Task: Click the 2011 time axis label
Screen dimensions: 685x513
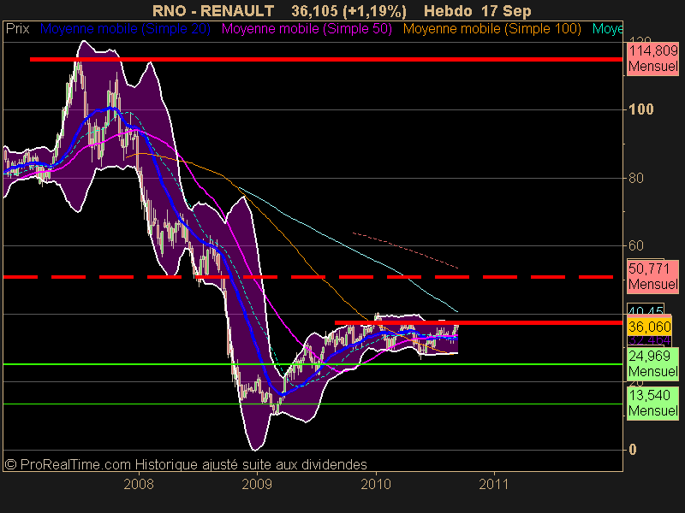Action: point(494,484)
